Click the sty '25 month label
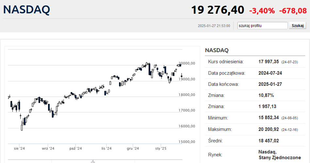 [x=161, y=148]
